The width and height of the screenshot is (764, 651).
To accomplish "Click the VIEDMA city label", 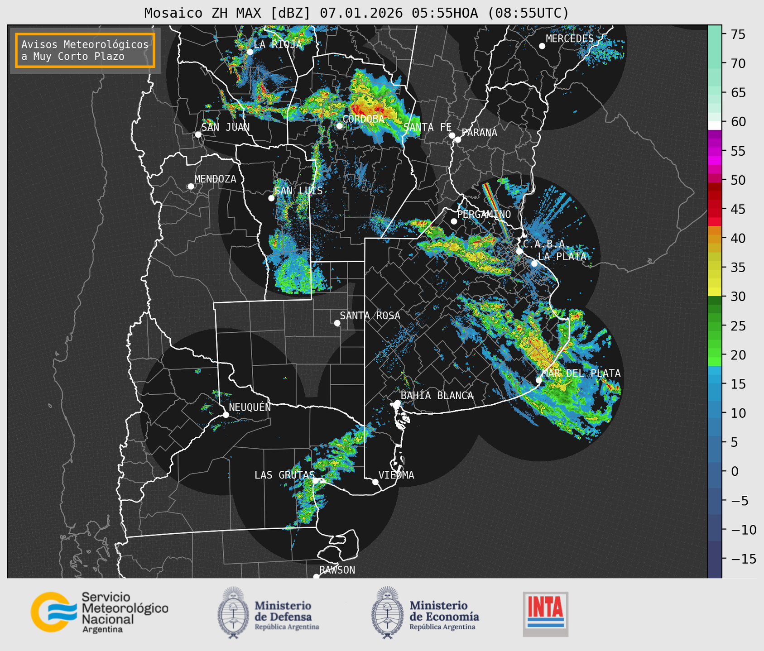I will coord(396,475).
